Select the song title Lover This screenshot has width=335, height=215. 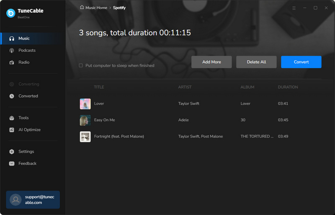point(99,104)
